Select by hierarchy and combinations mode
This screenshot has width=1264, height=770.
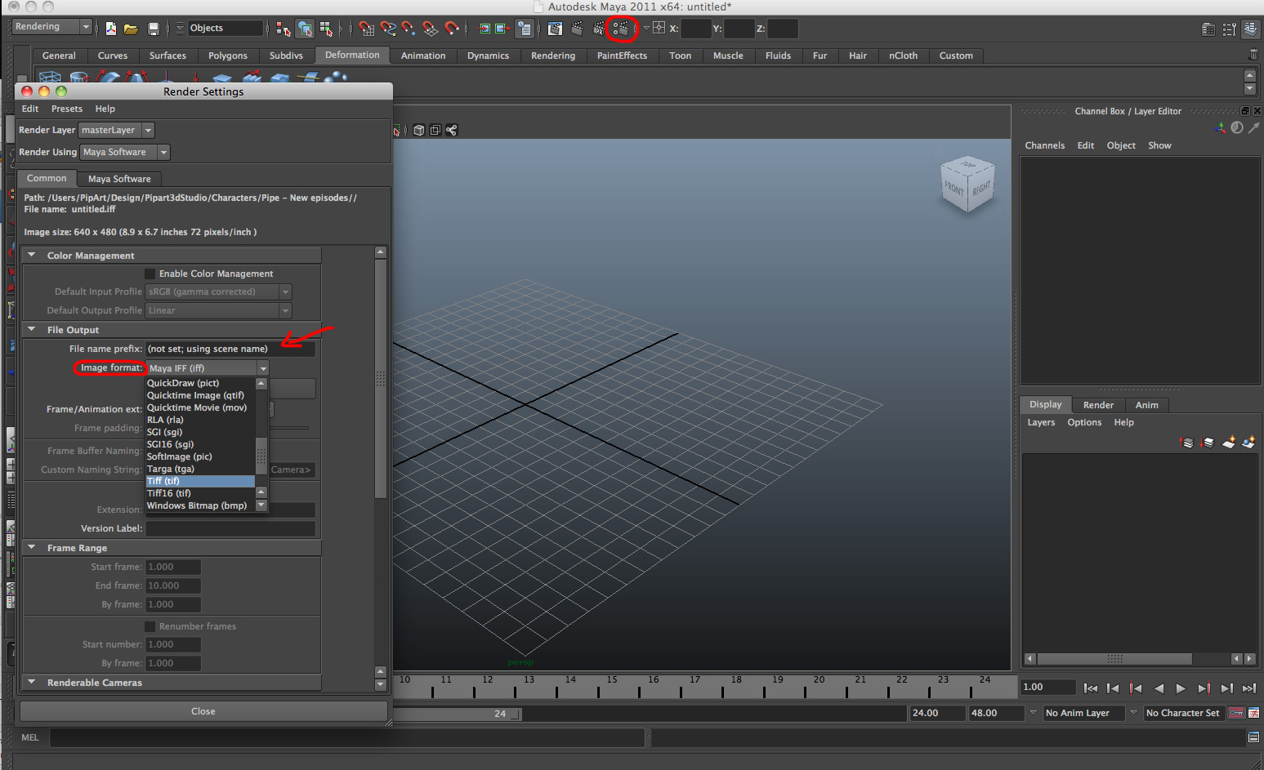[284, 29]
